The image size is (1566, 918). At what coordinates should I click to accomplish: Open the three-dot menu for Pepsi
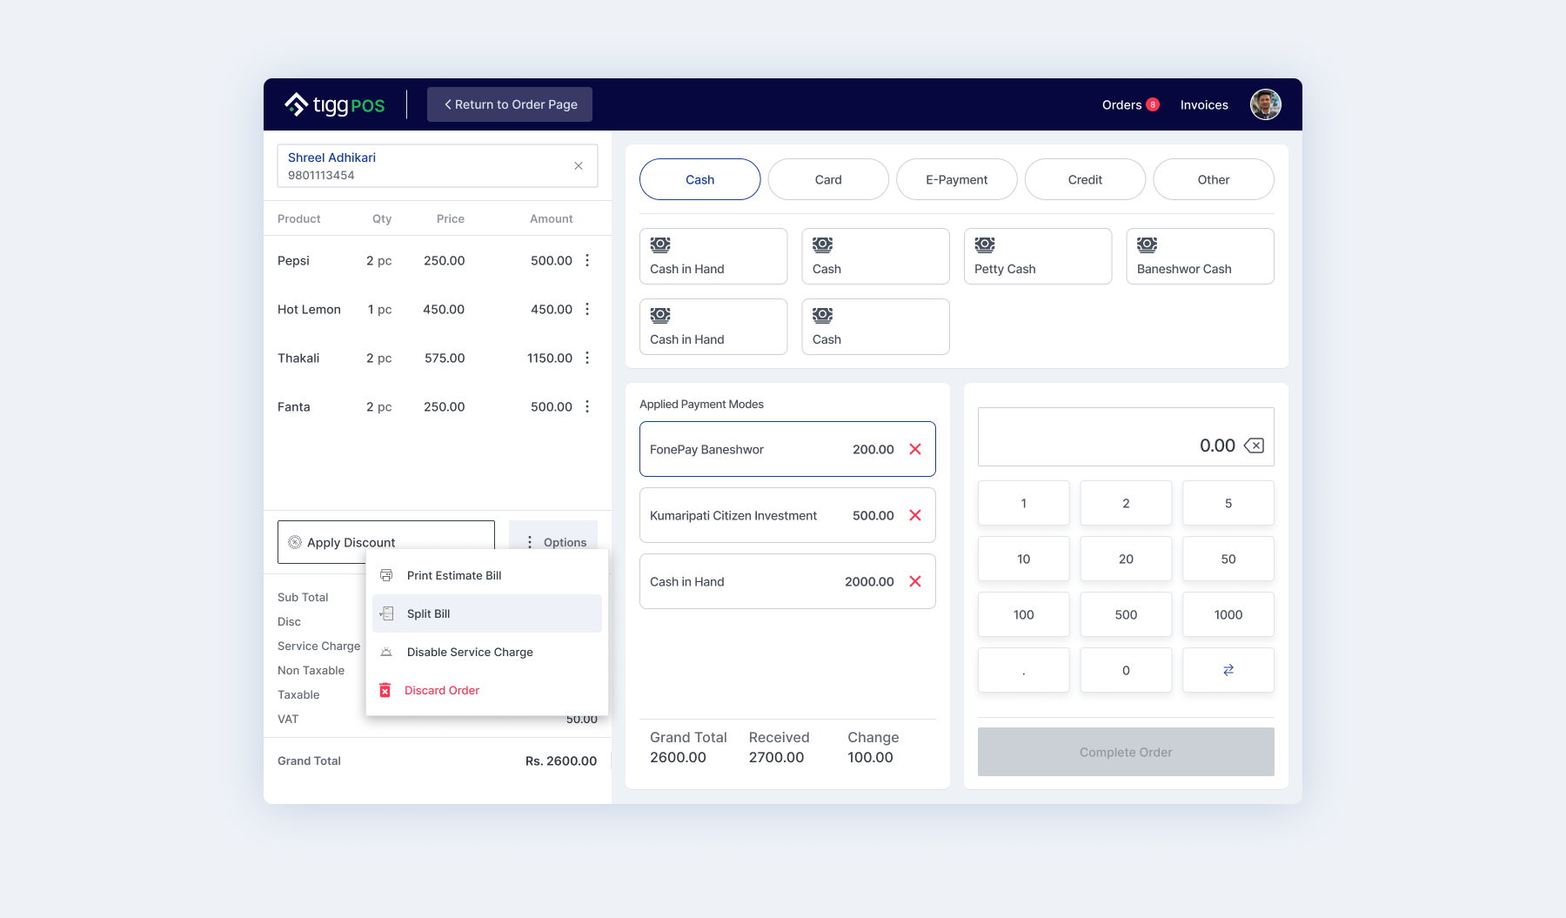[x=587, y=260]
